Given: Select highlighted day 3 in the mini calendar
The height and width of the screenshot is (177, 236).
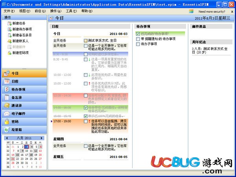Looking at the screenshot, I should [x=26, y=147].
